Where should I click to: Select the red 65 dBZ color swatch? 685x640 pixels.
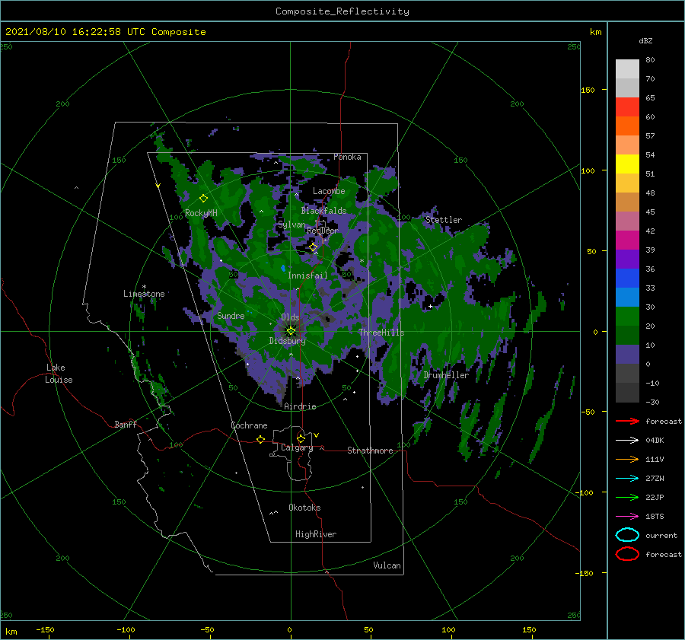[x=627, y=107]
